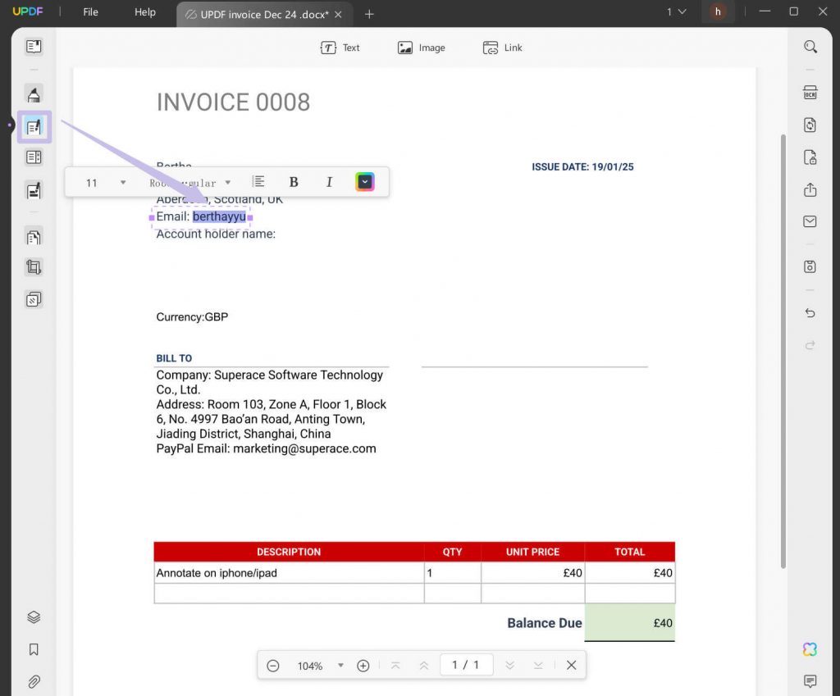This screenshot has height=696, width=840.
Task: Open document protection with the lock icon
Action: [x=810, y=157]
